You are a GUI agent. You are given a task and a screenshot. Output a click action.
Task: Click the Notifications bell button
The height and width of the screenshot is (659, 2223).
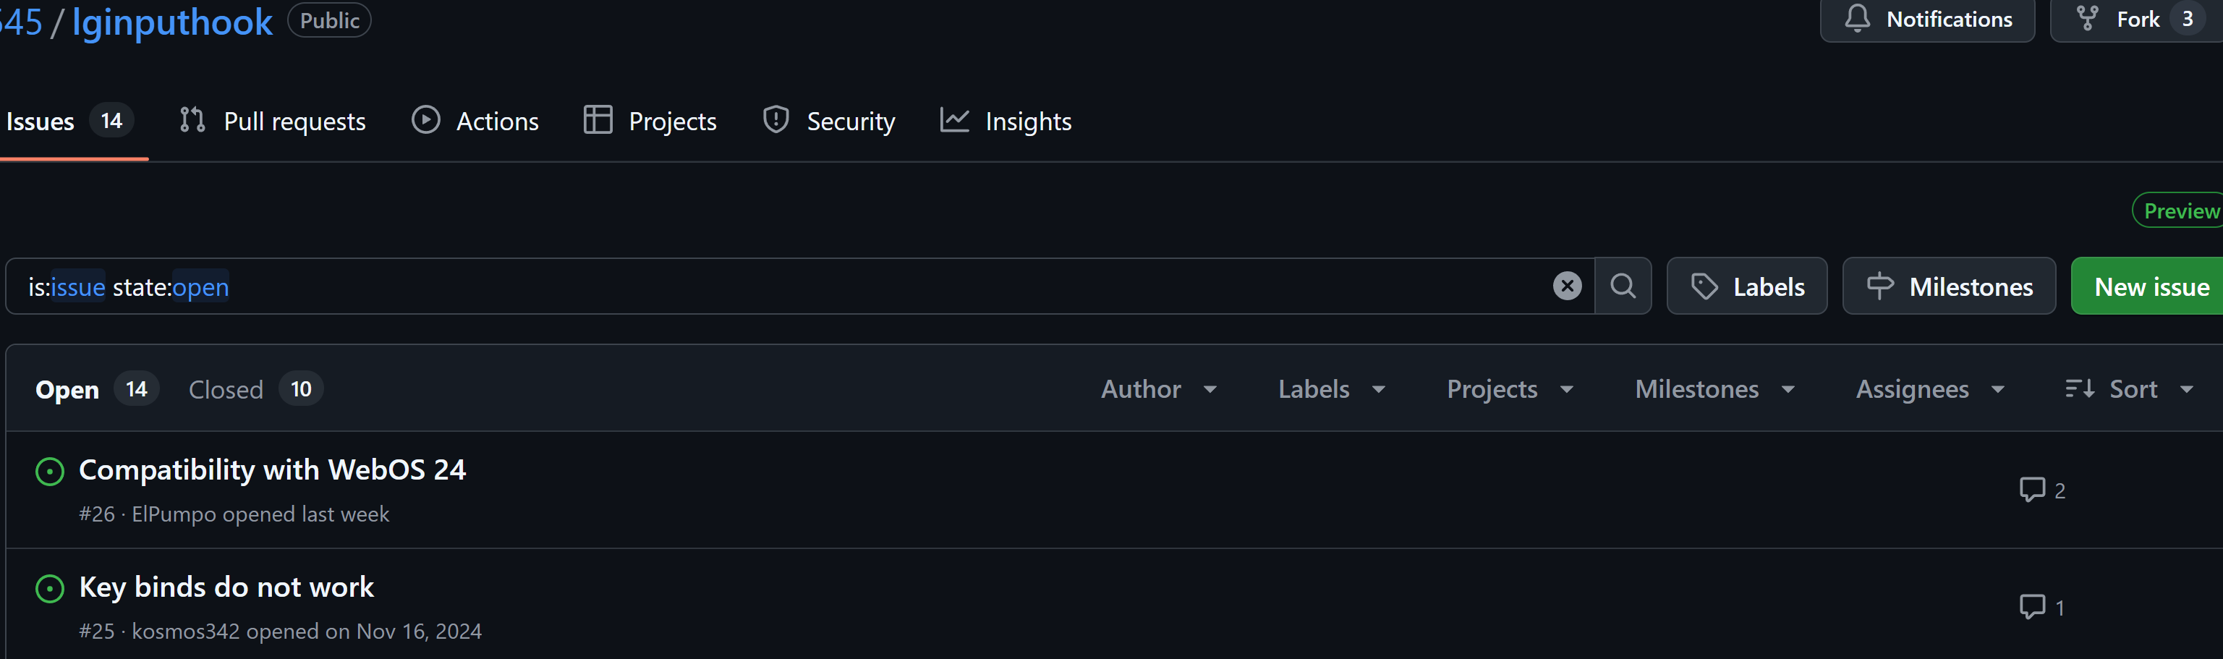click(x=1927, y=19)
